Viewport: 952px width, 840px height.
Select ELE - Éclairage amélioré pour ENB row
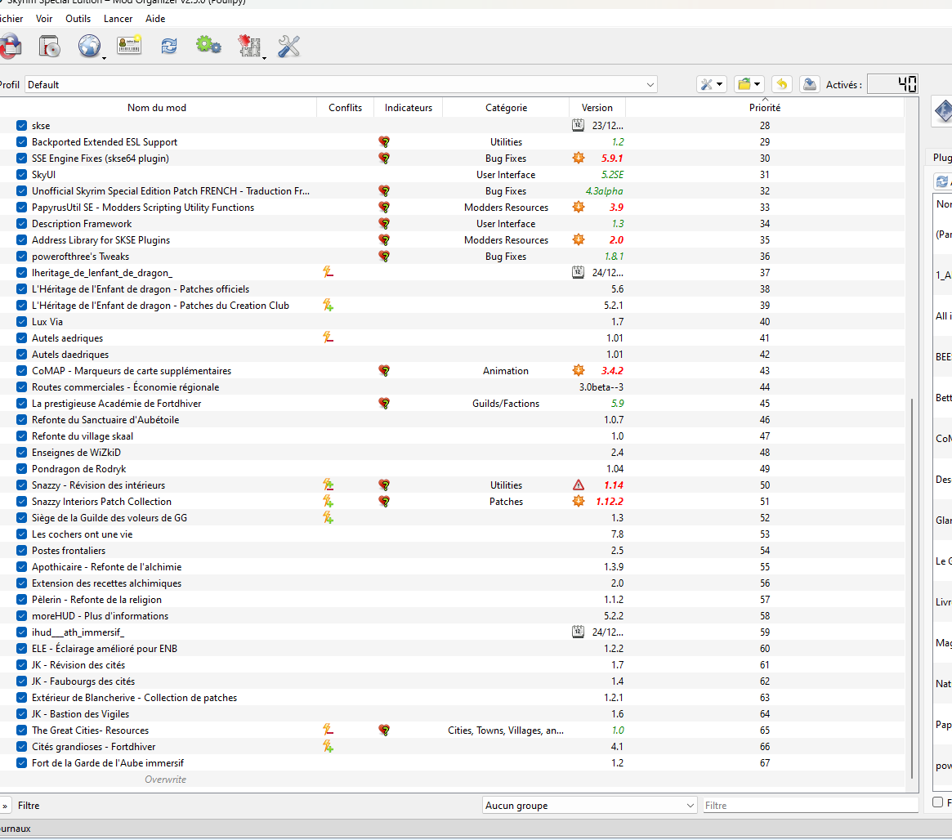tap(452, 648)
